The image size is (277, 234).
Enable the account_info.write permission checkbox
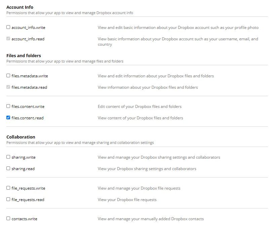tap(8, 27)
